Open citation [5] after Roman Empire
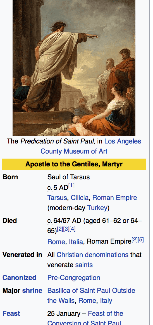The image size is (153, 325). (x=141, y=240)
